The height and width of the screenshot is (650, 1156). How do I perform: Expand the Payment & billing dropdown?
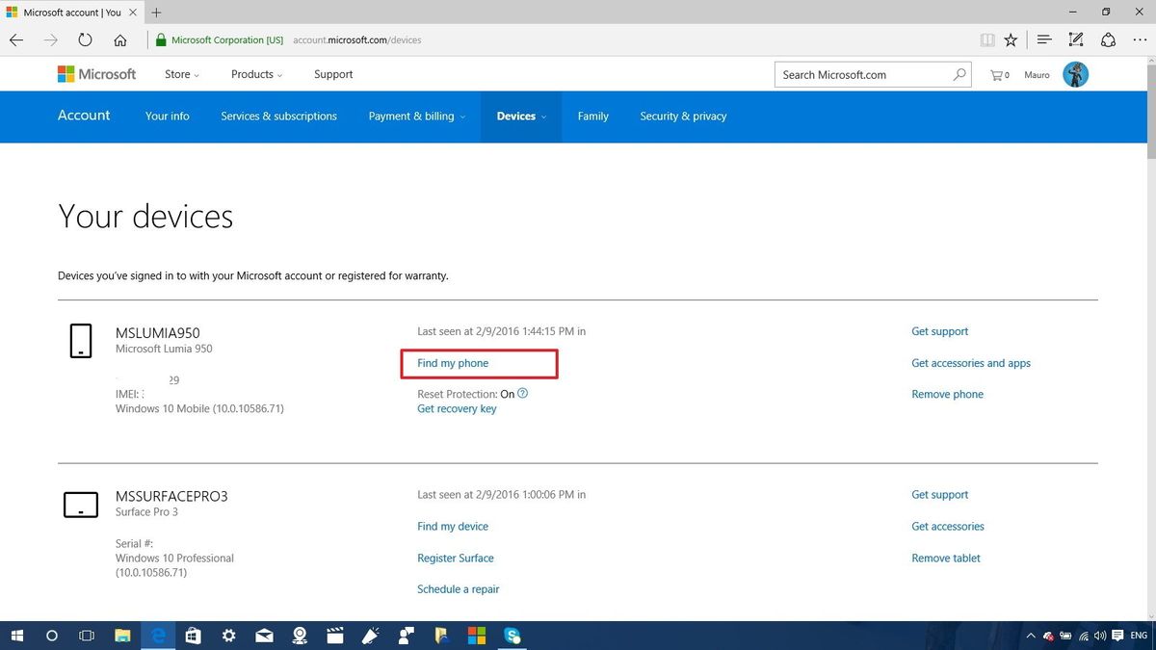[x=461, y=117]
